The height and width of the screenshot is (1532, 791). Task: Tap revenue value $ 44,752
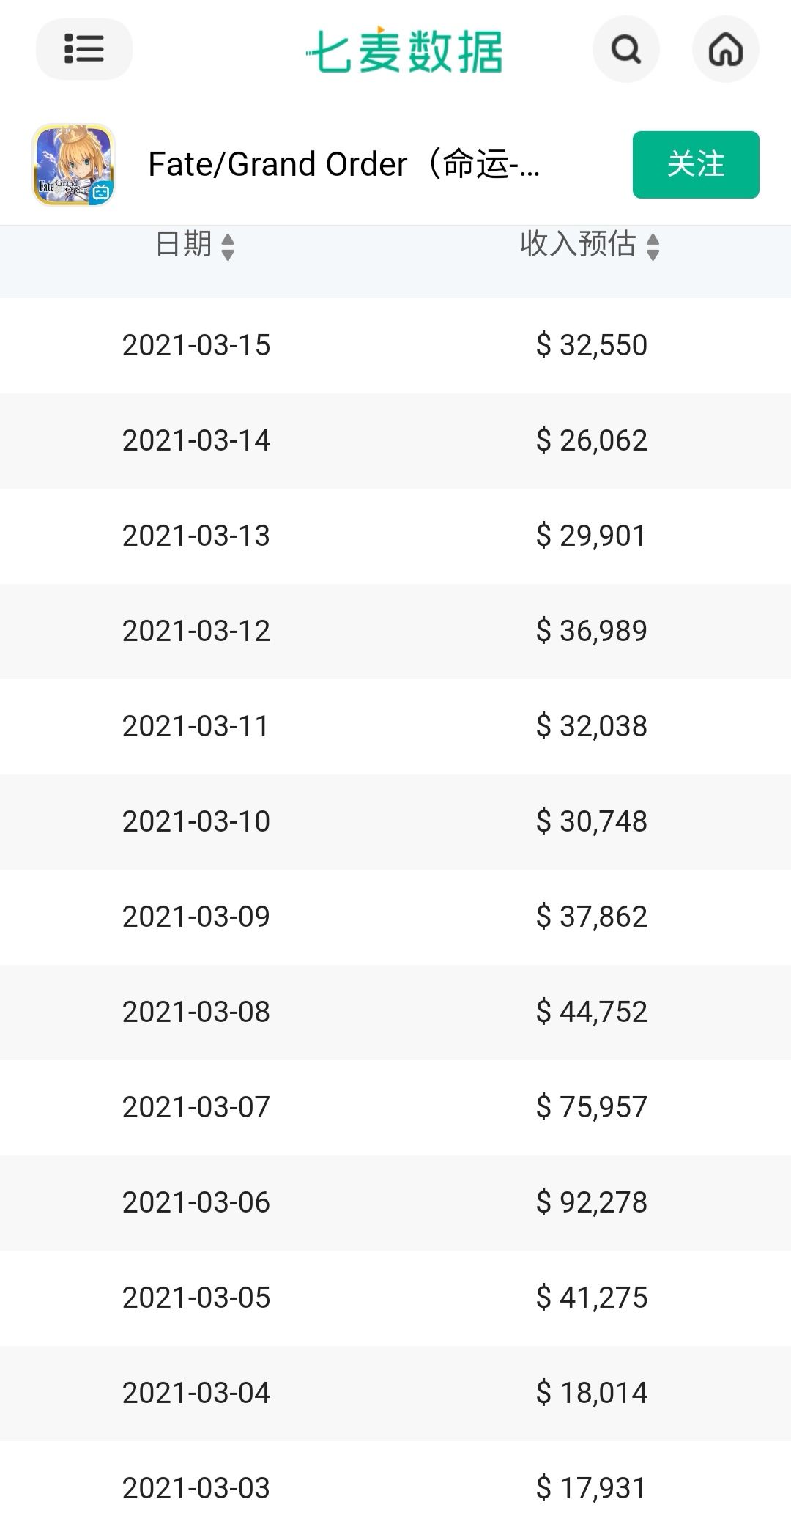(x=591, y=1012)
